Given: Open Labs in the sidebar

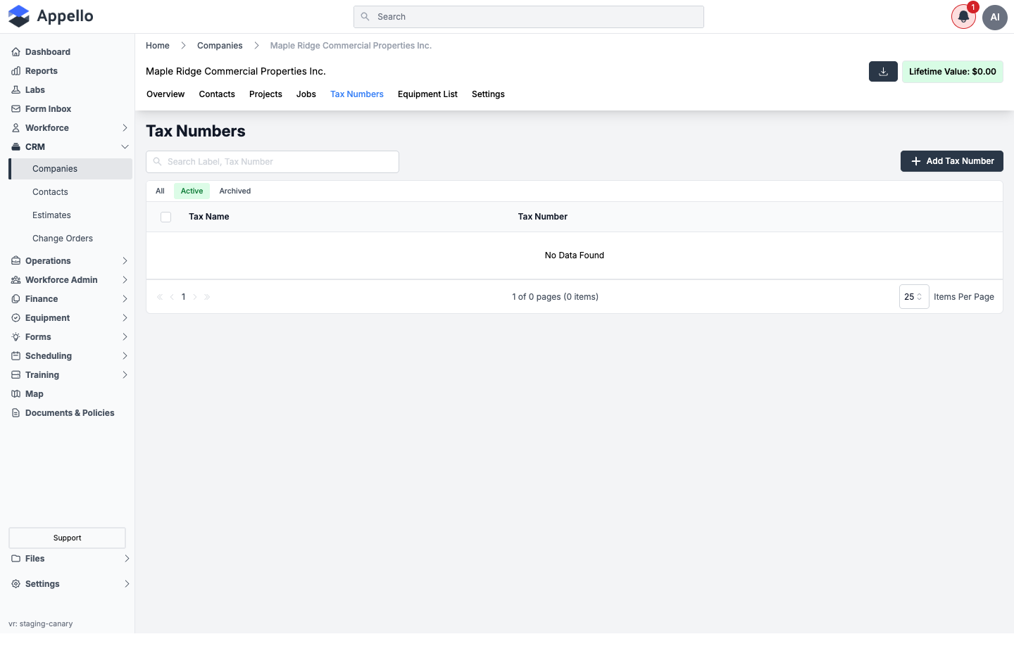Looking at the screenshot, I should tap(35, 90).
